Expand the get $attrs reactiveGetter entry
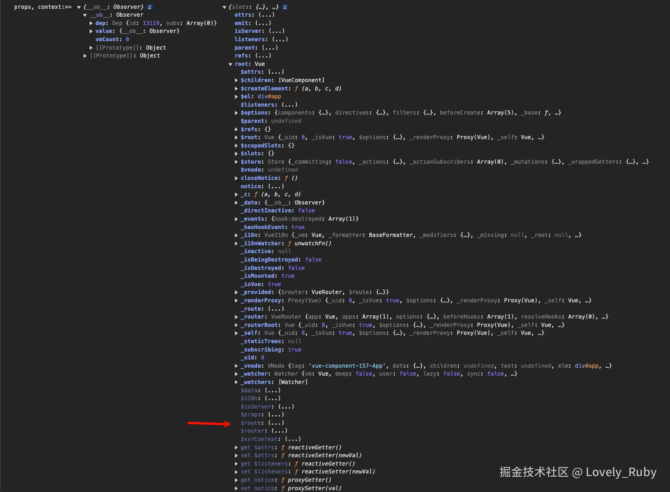The height and width of the screenshot is (492, 670). coord(236,447)
